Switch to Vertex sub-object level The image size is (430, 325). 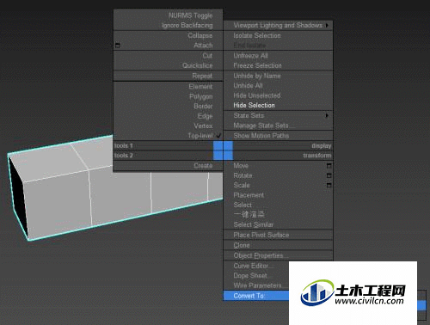pos(203,126)
